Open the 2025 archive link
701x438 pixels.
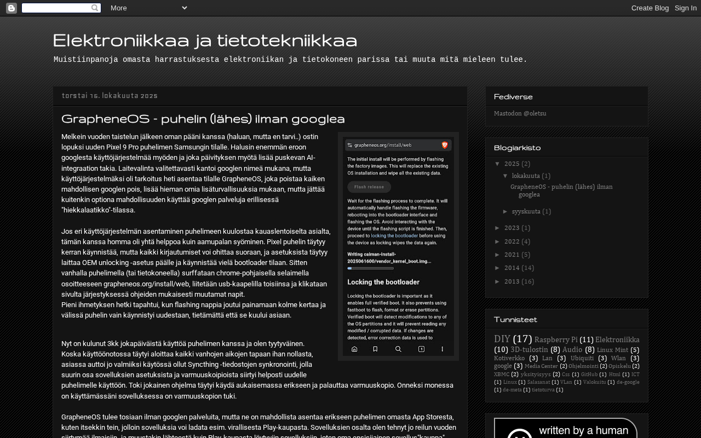(x=512, y=164)
